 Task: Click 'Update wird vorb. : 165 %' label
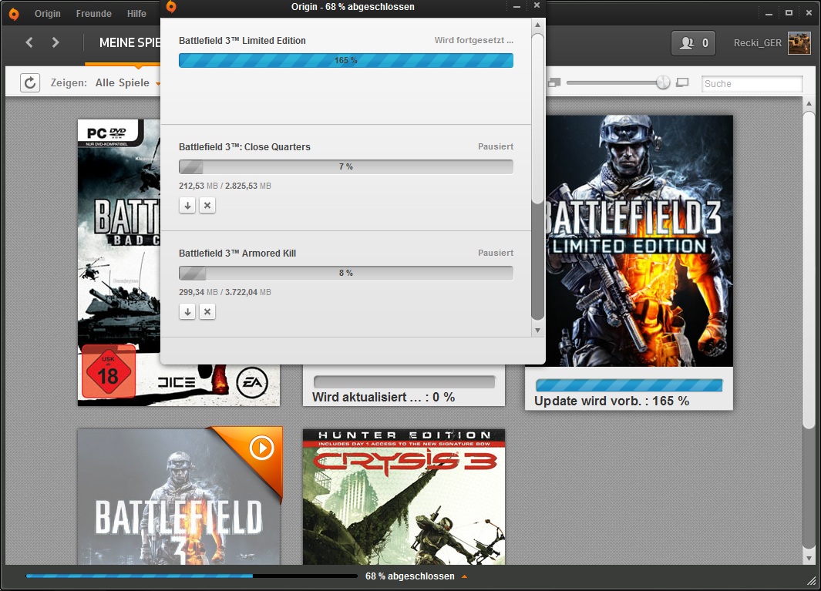pos(611,401)
